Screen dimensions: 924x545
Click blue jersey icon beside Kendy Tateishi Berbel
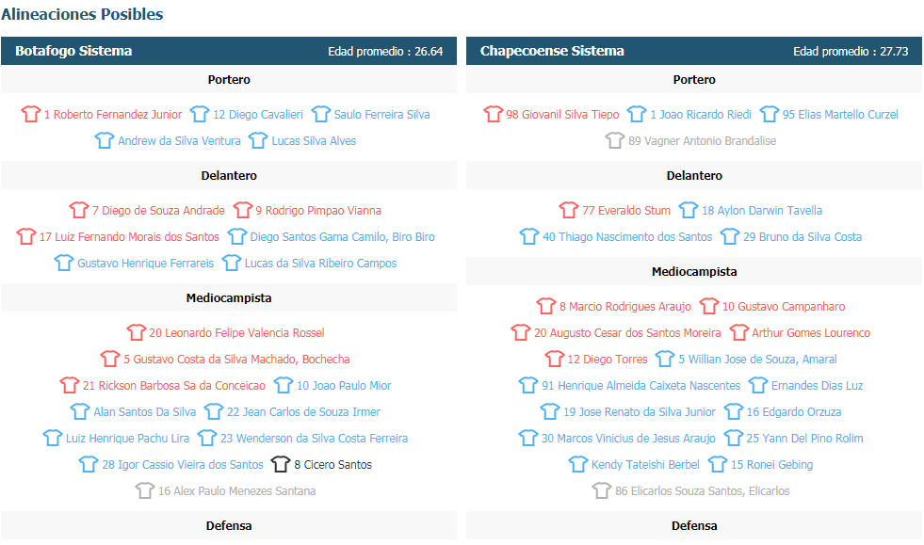[578, 464]
